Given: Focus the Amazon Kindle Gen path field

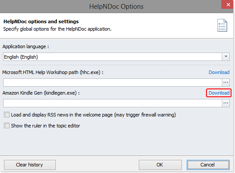Looking at the screenshot, I should (112, 103).
